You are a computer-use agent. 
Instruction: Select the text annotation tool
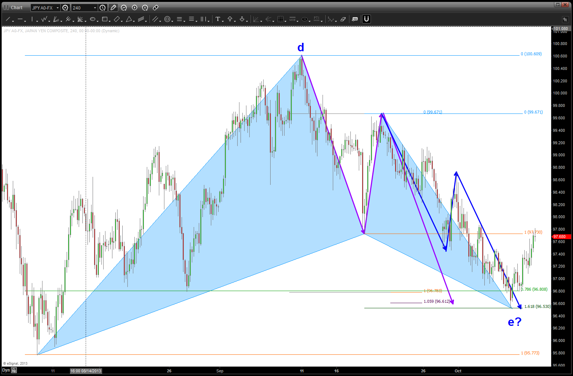pyautogui.click(x=218, y=19)
